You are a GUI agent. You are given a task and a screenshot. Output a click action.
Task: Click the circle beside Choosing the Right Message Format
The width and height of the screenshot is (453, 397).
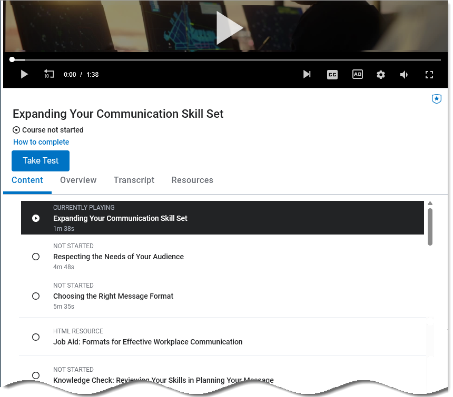pyautogui.click(x=36, y=296)
